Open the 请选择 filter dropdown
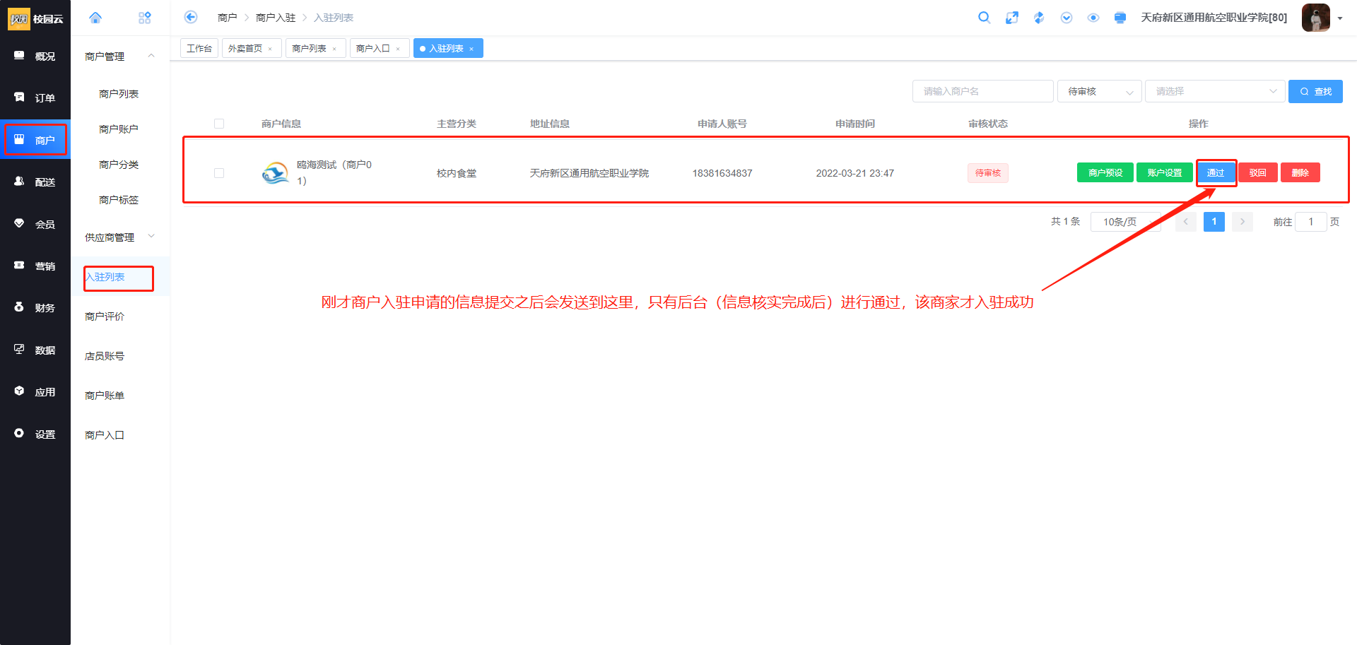Viewport: 1357px width, 645px height. tap(1215, 91)
